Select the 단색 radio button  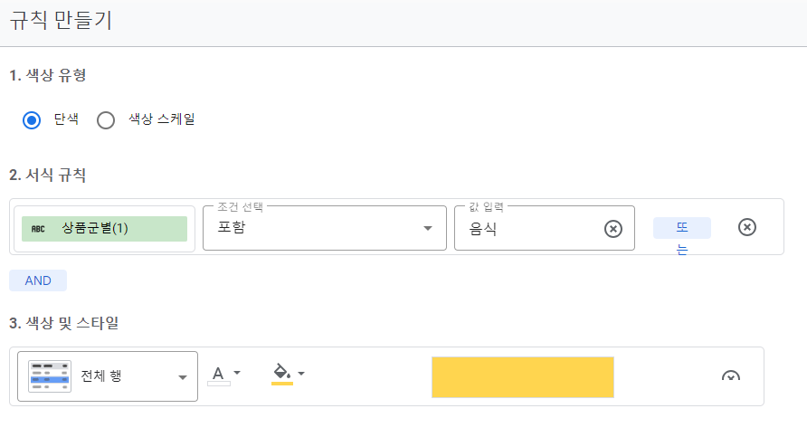[x=32, y=119]
